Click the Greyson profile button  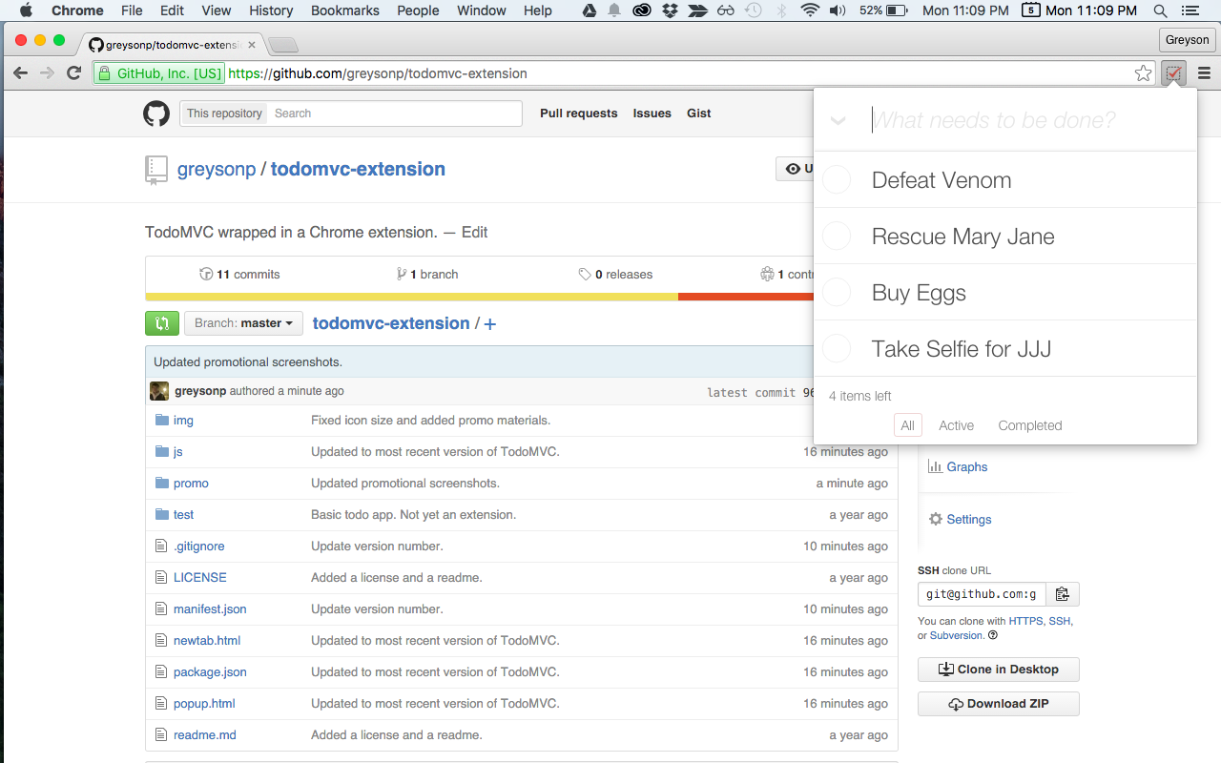(1188, 39)
